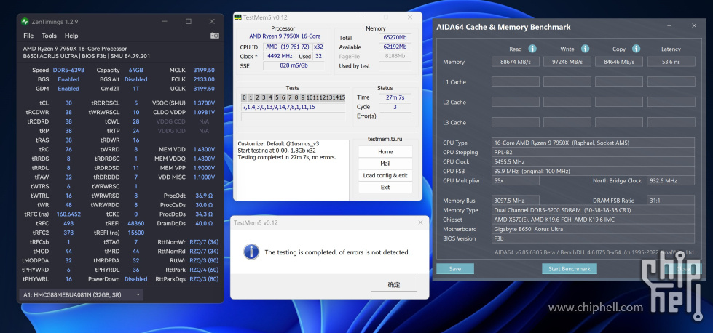This screenshot has height=333, width=713.
Task: Maximize the ZenTimings window
Action: [x=188, y=21]
